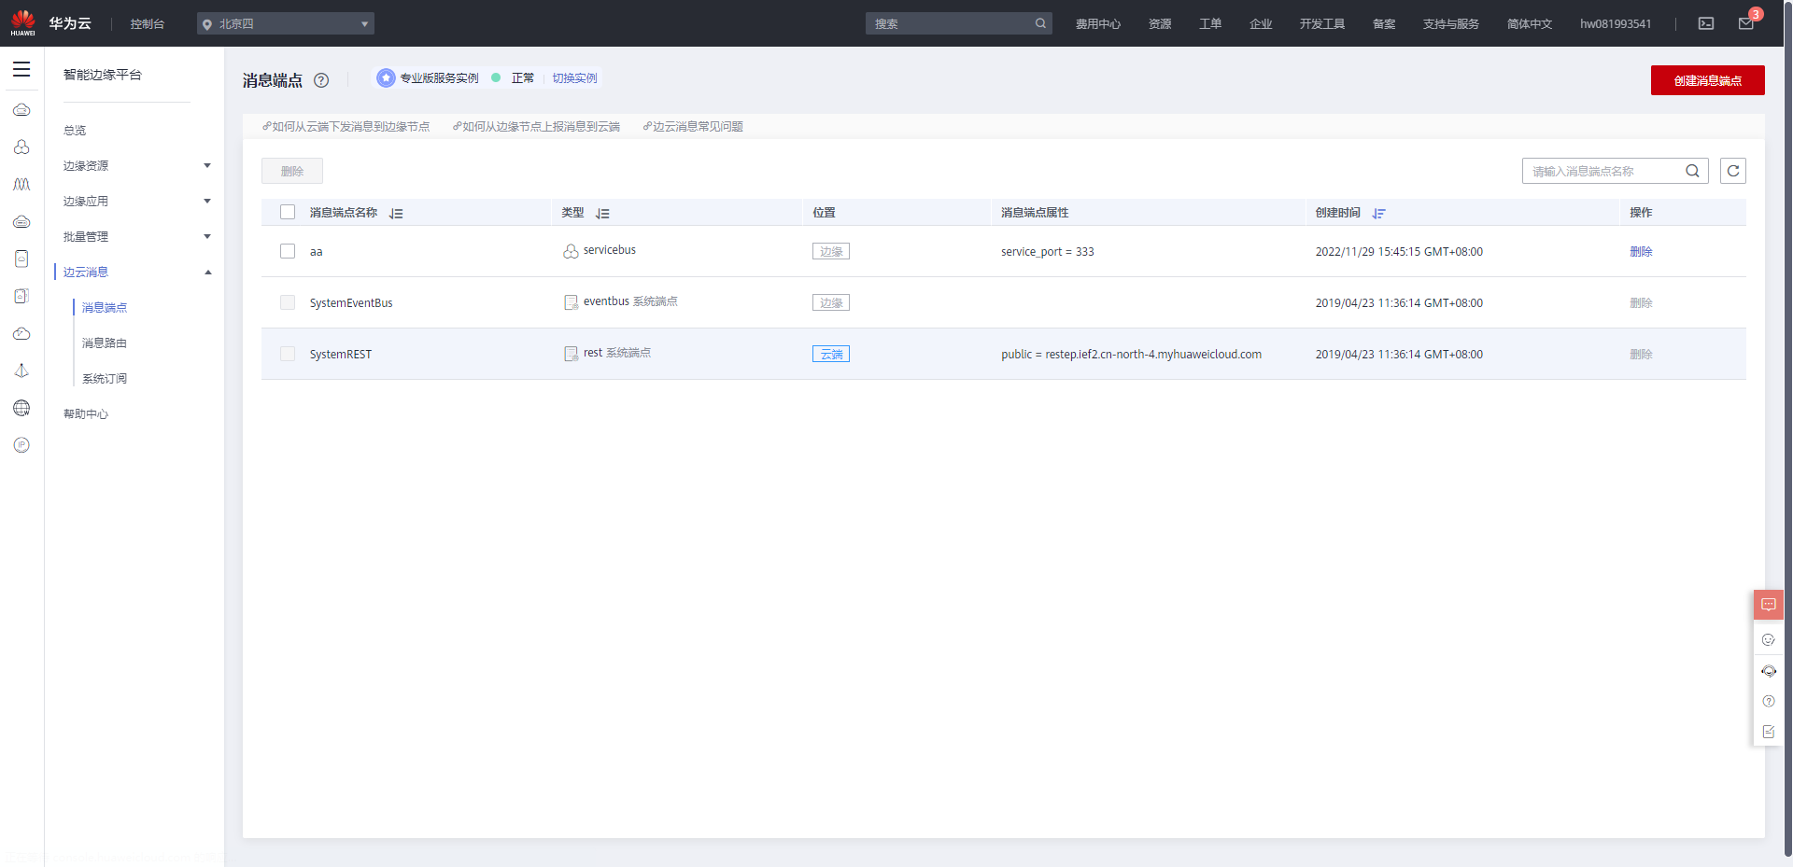The height and width of the screenshot is (867, 1793).
Task: Open 如何从云端下发消息到边缘节点 help link
Action: (346, 127)
